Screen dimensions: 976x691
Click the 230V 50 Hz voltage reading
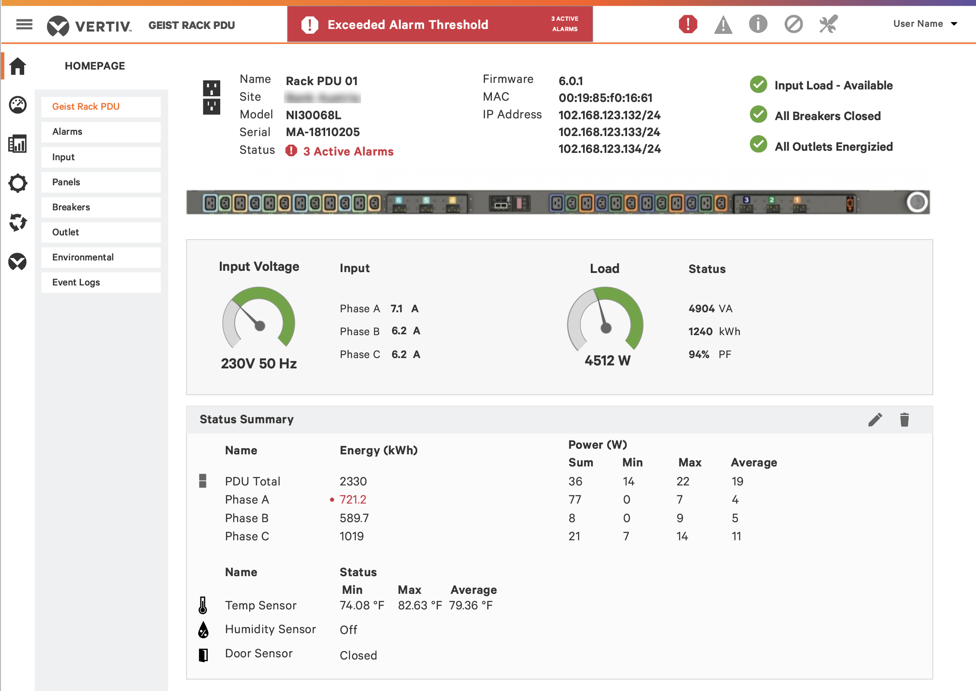tap(259, 364)
